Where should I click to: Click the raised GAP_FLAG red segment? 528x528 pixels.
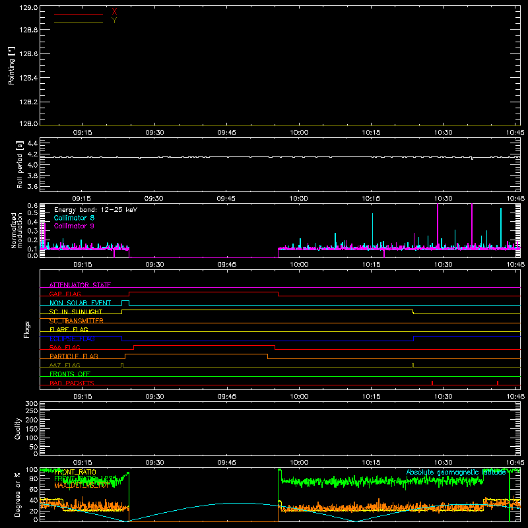pos(204,292)
